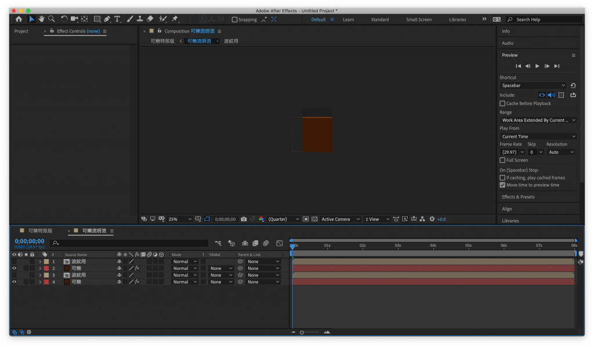Image resolution: width=594 pixels, height=347 pixels.
Task: Select the Hand tool in toolbar
Action: point(42,19)
